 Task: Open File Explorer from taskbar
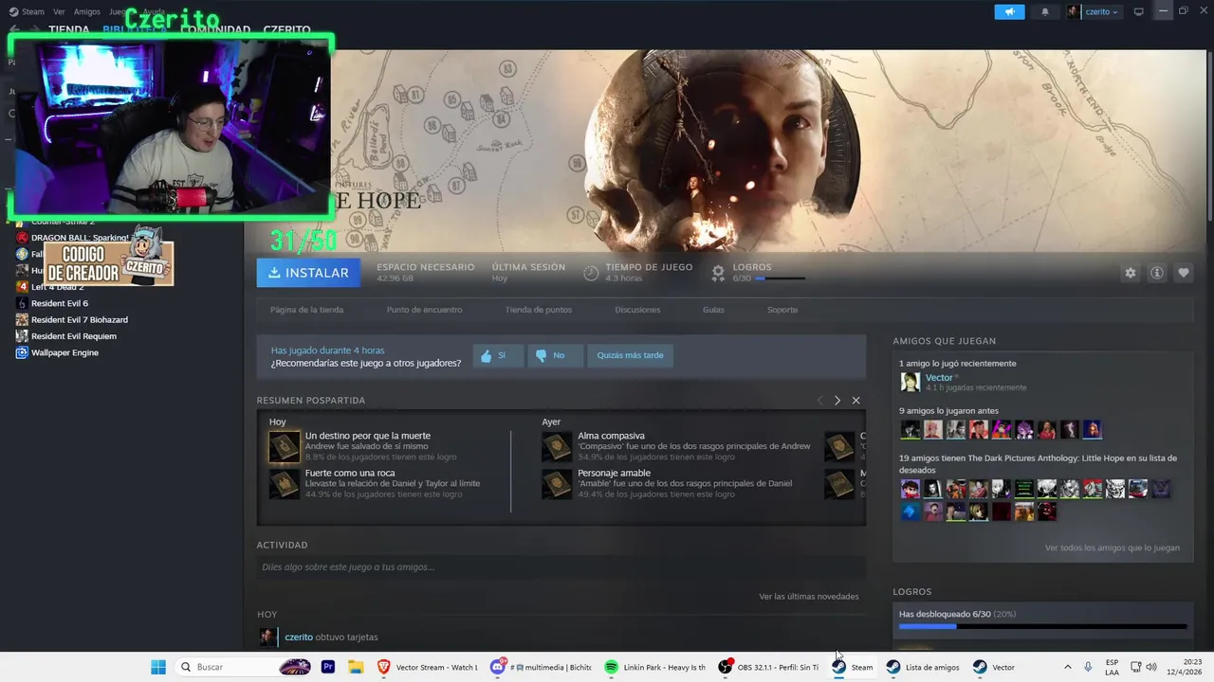pyautogui.click(x=356, y=667)
